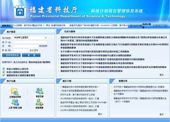Image resolution: width=170 pixels, height=122 pixels.
Task: Click the Fujian science department logo
Action: point(20,12)
